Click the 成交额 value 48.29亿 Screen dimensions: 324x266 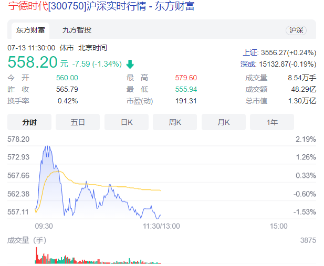(304, 89)
